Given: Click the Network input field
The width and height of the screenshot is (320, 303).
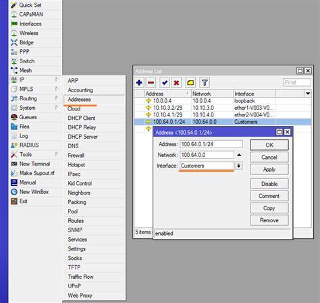Looking at the screenshot, I should [207, 155].
